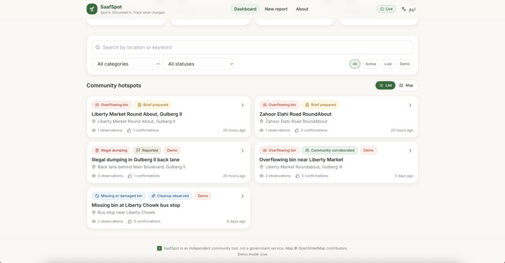This screenshot has width=505, height=263.
Task: Click Demo tag on Overflowing bin near Liberty Market
Action: pyautogui.click(x=368, y=151)
